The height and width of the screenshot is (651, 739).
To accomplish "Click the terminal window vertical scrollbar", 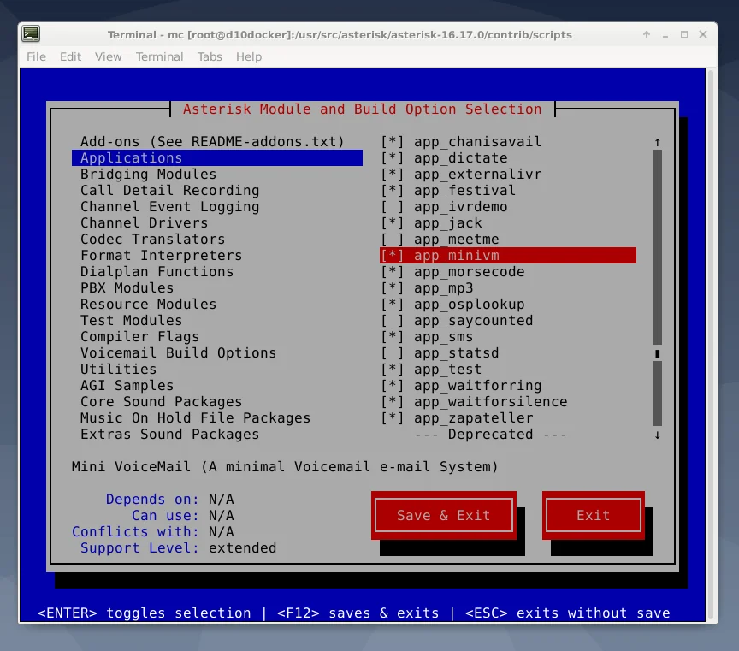I will click(x=712, y=344).
